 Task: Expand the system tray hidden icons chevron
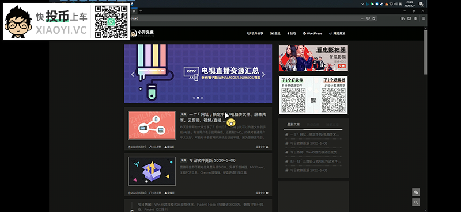364,4
